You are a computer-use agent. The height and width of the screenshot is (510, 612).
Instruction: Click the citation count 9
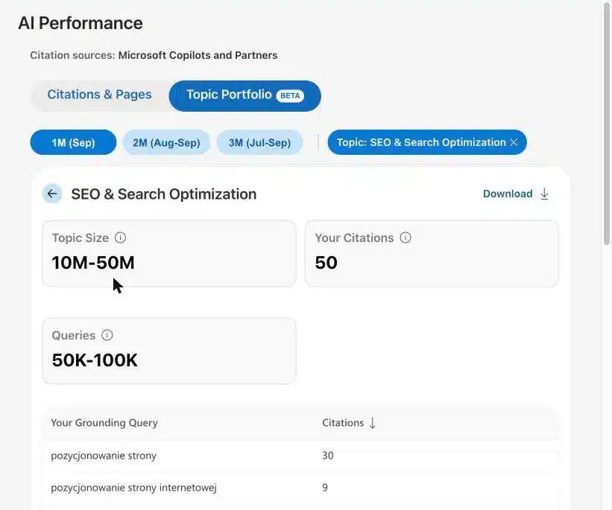coord(325,488)
